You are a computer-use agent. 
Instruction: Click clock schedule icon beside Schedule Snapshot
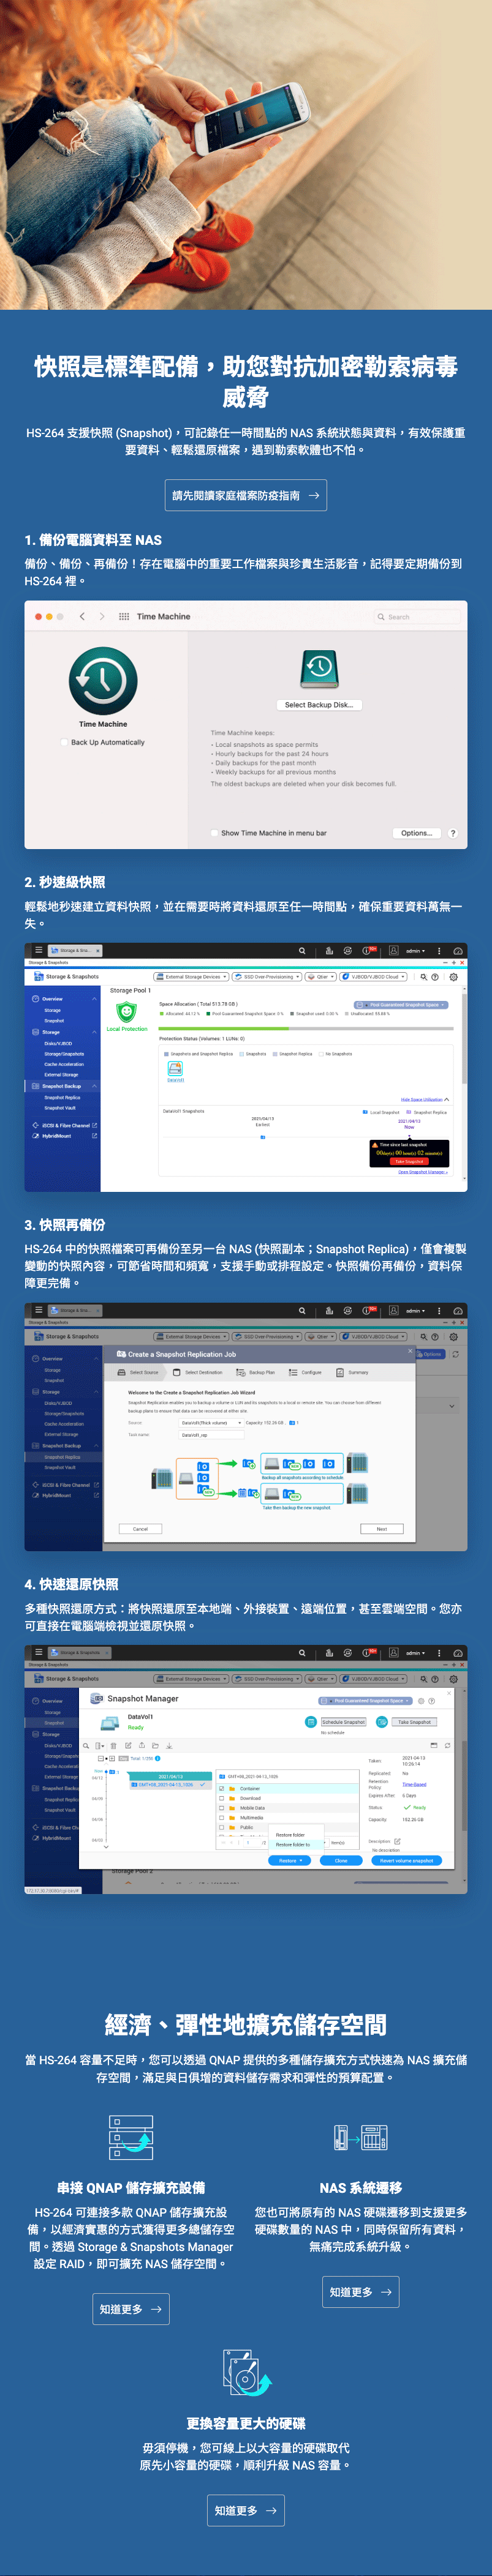click(x=311, y=1722)
